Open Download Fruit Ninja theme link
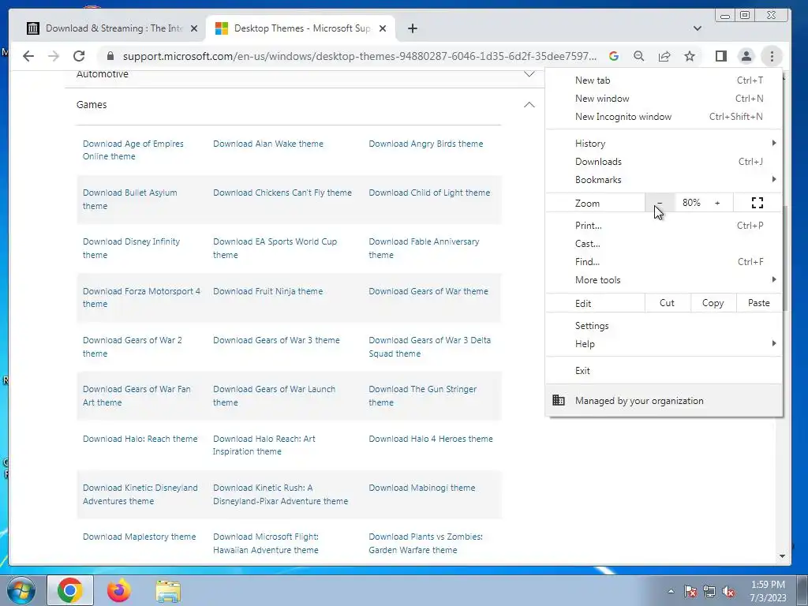Image resolution: width=808 pixels, height=606 pixels. (x=268, y=291)
